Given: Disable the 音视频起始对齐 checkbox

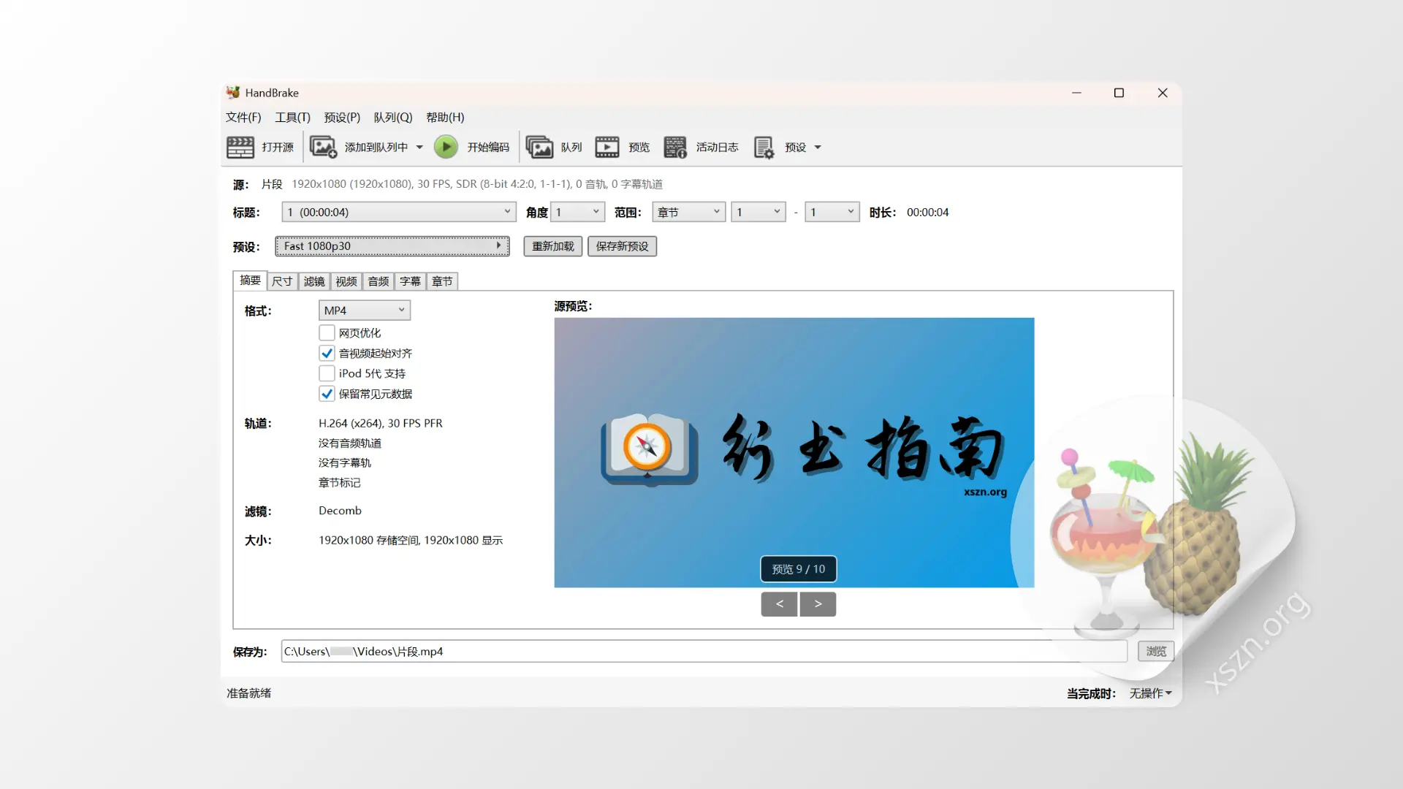Looking at the screenshot, I should pyautogui.click(x=327, y=353).
